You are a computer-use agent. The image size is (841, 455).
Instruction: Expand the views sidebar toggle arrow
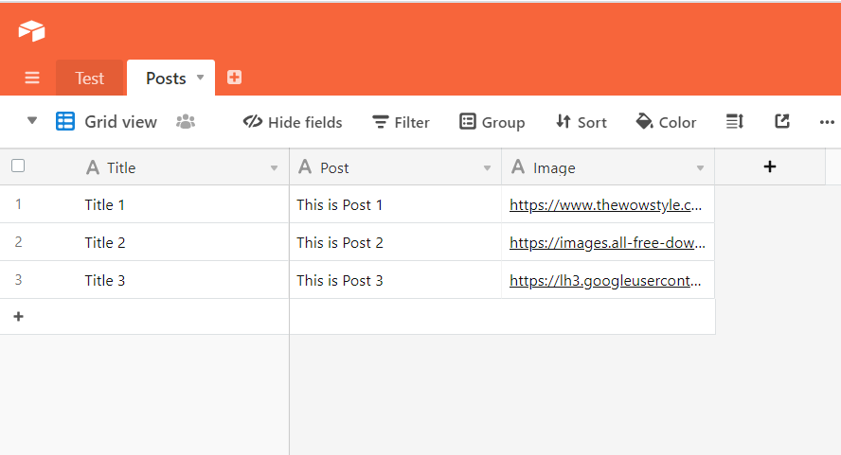coord(32,121)
